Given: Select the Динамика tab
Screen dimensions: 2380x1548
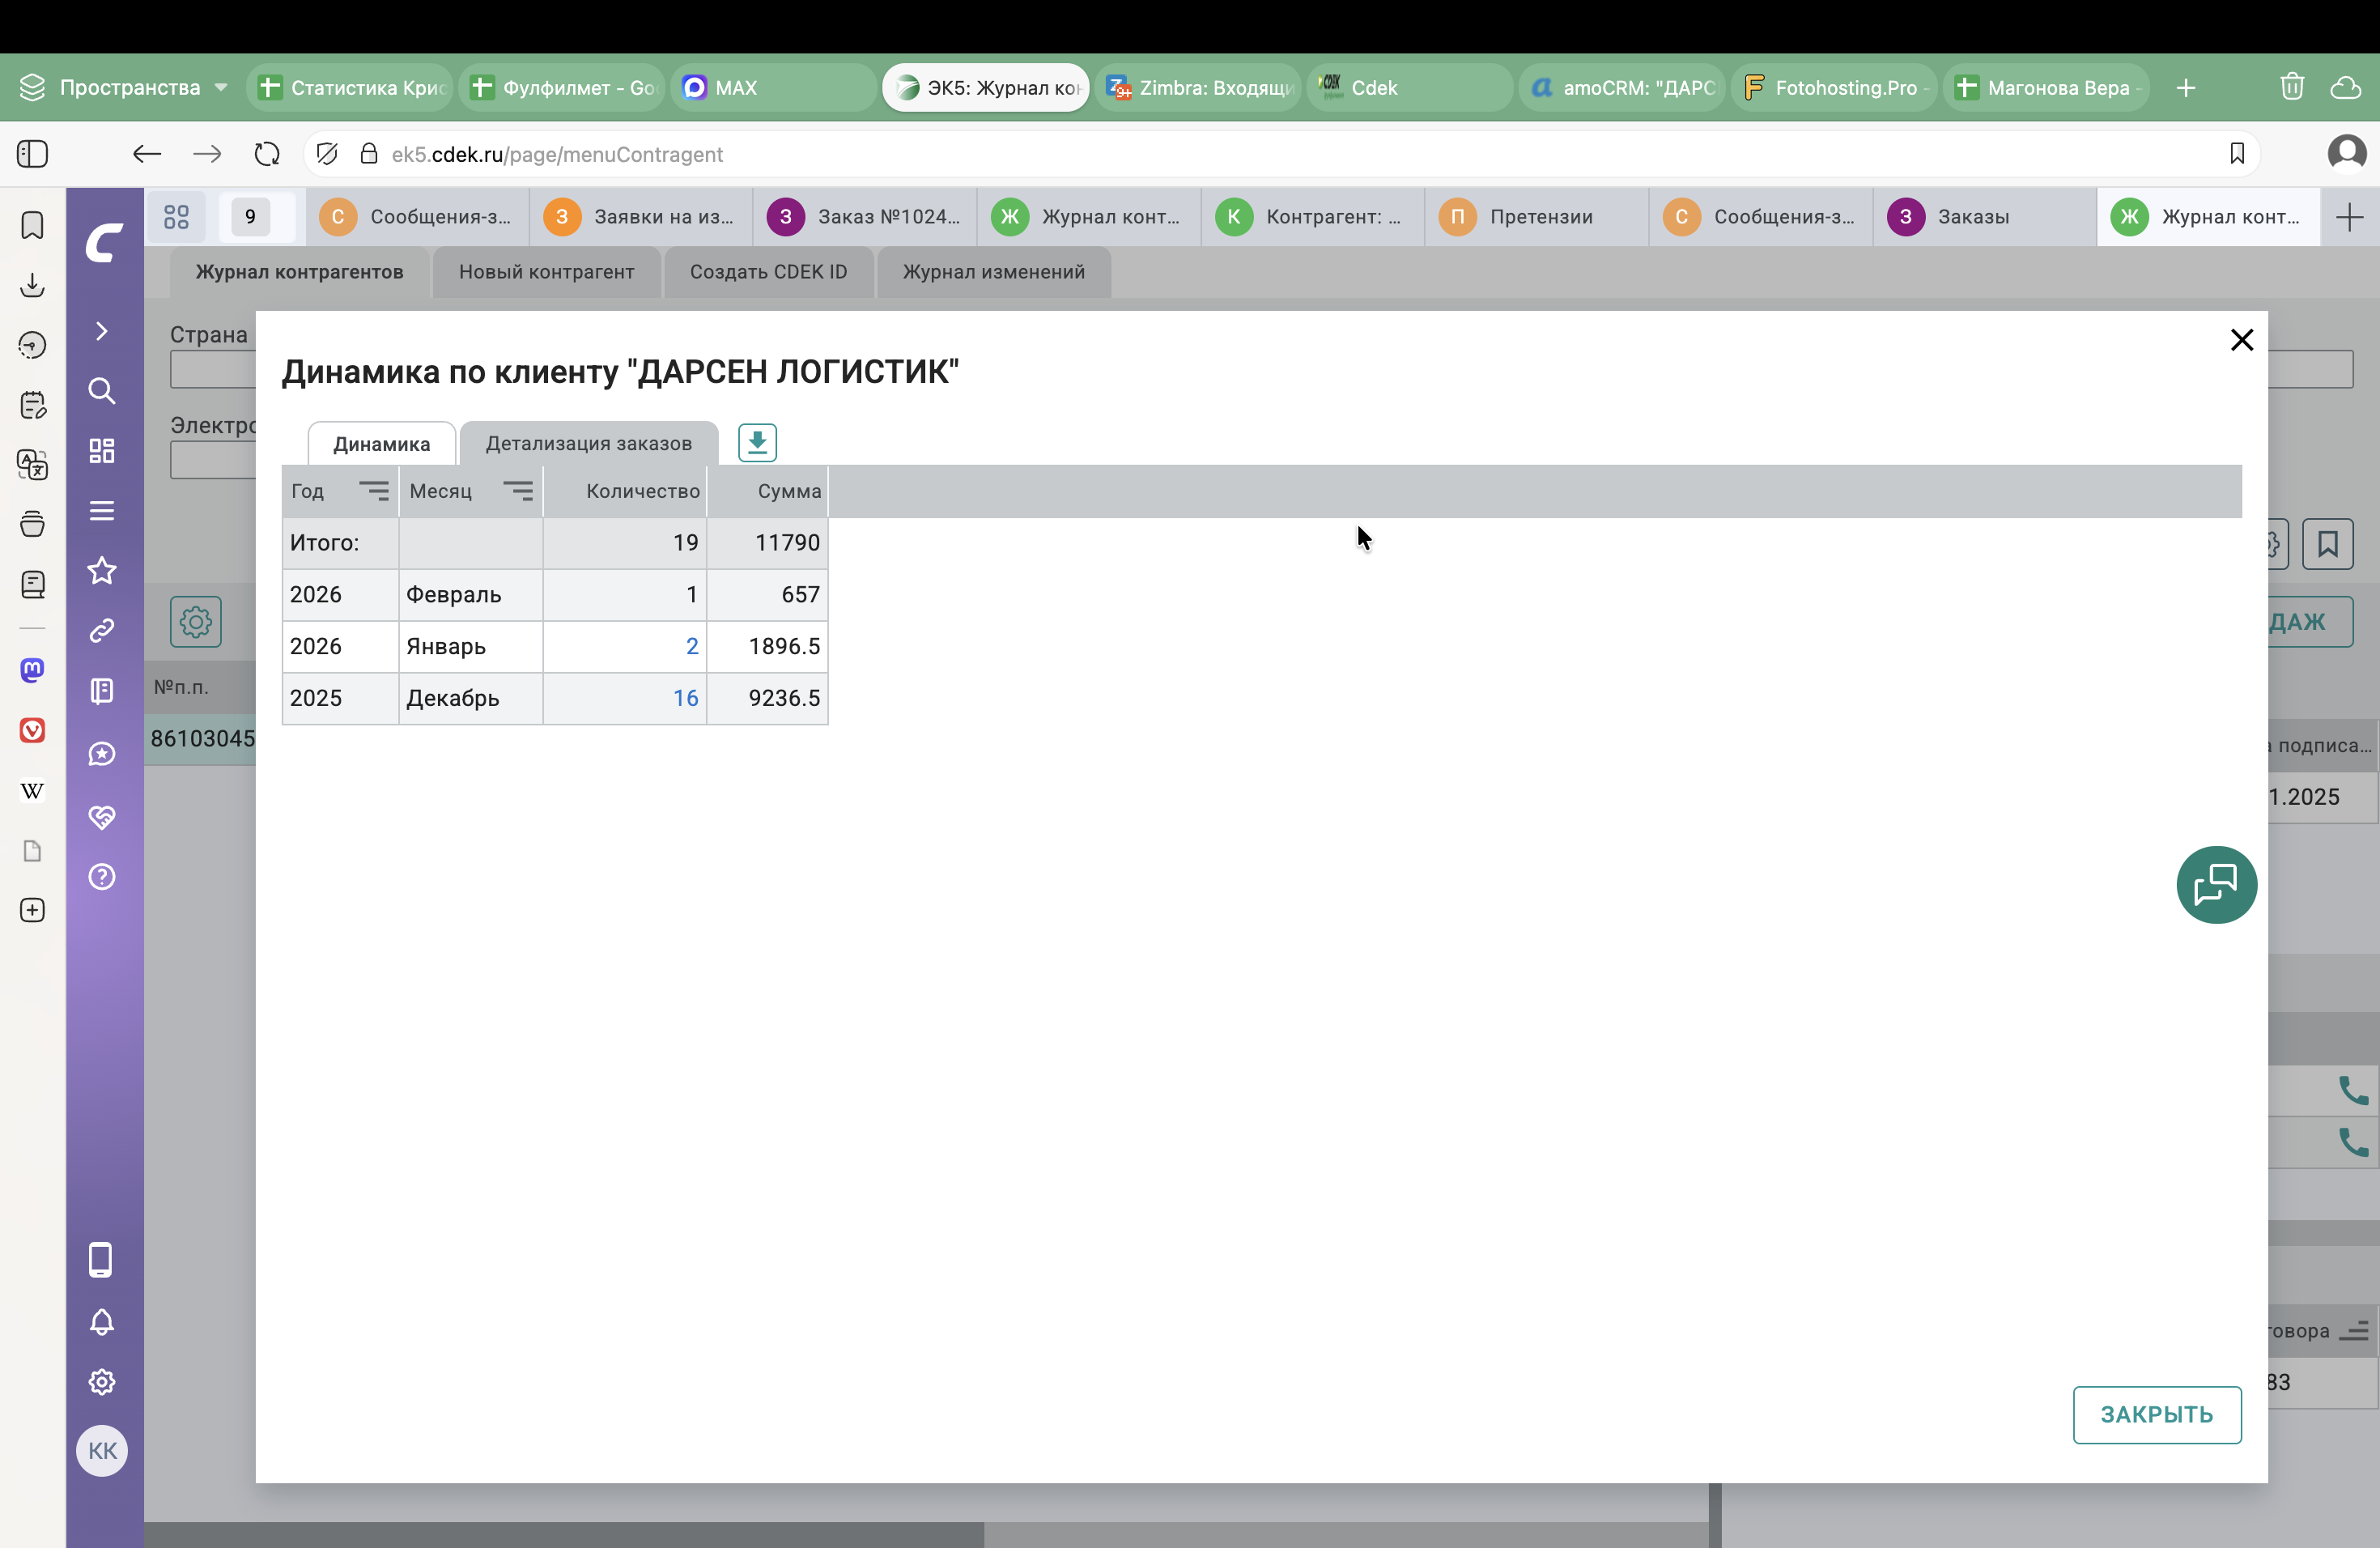Looking at the screenshot, I should (381, 444).
